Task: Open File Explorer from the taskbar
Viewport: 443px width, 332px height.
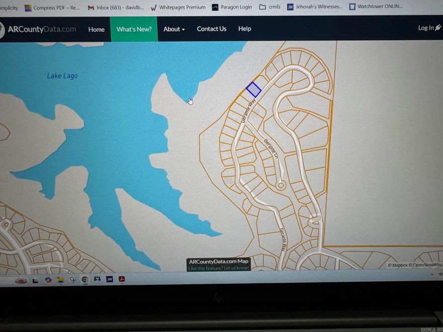Action: [x=60, y=280]
